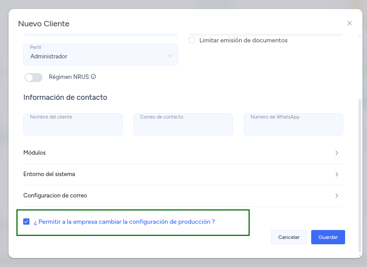Click the Información de contacto heading
The image size is (367, 267).
click(x=65, y=97)
